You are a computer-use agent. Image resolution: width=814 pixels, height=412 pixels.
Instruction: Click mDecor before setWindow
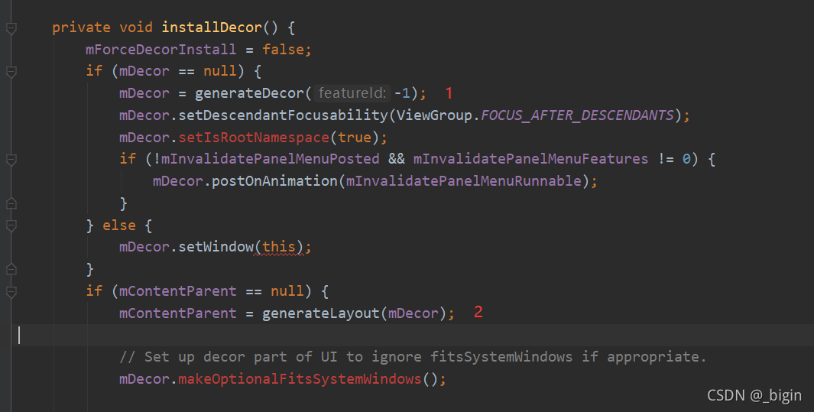click(x=144, y=247)
